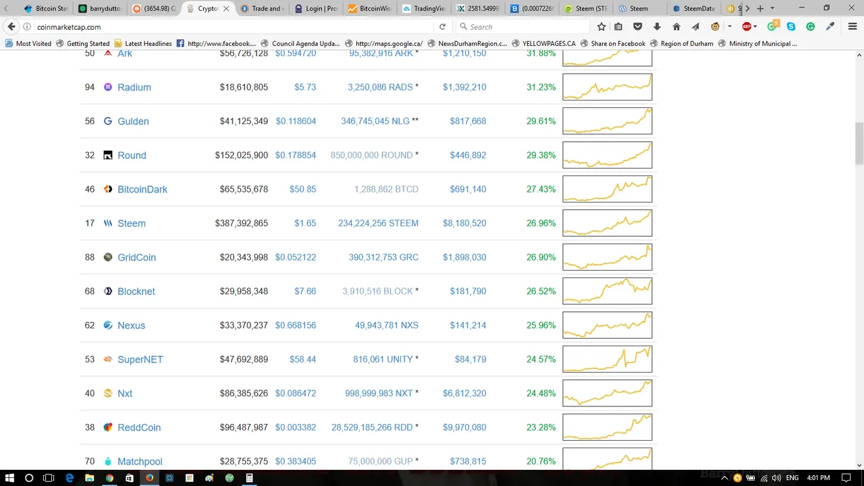Screen dimensions: 864x486
Task: Close the current coinmarketcap tab
Action: point(226,9)
